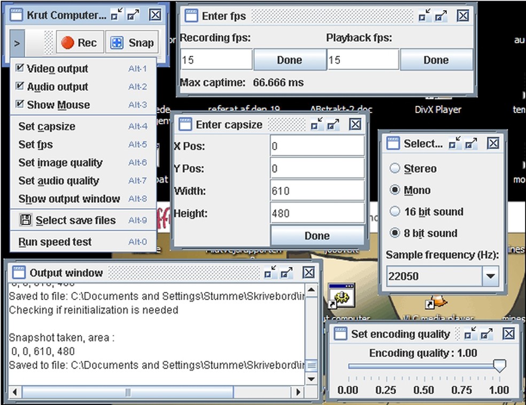526x405 pixels.
Task: Click window icon in Output window title bar
Action: [19, 272]
